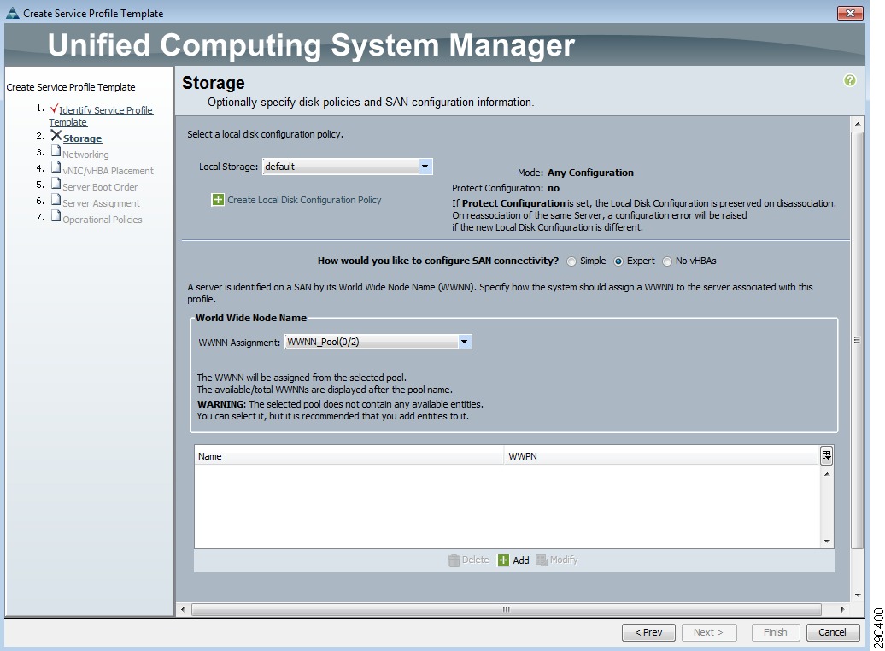Click main panel scroll up arrow
The image size is (885, 651).
click(x=858, y=124)
